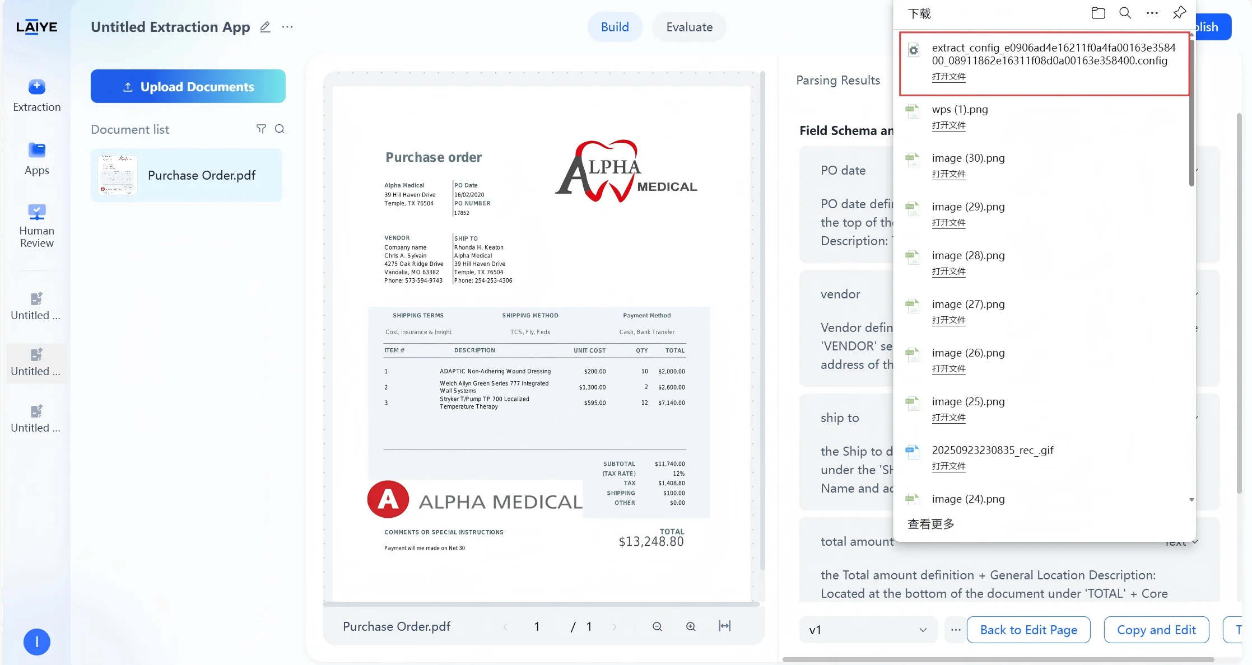Image resolution: width=1252 pixels, height=665 pixels.
Task: Zoom in the document preview
Action: (691, 626)
